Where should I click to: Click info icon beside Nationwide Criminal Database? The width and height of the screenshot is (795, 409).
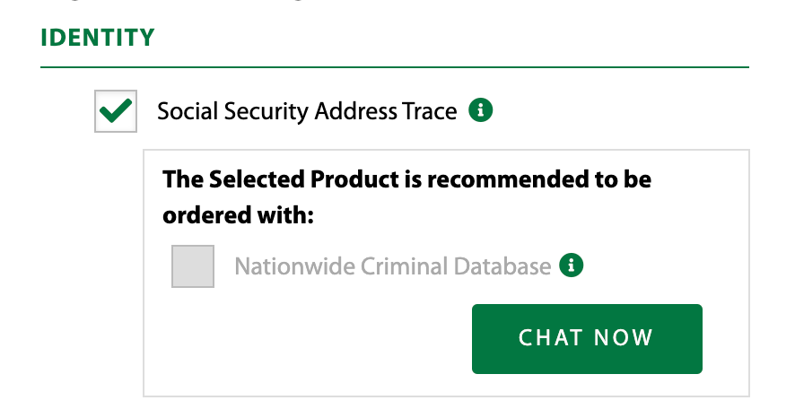point(572,265)
